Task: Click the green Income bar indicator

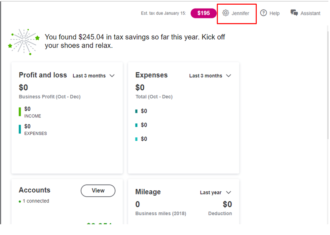Action: pos(20,112)
